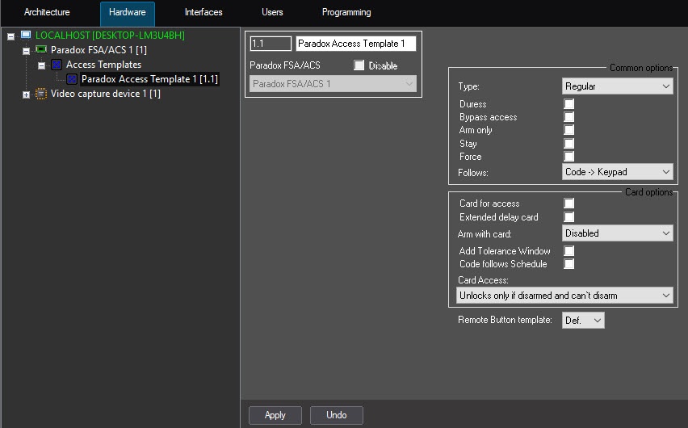The width and height of the screenshot is (688, 428).
Task: Check the Card for access option
Action: [569, 204]
